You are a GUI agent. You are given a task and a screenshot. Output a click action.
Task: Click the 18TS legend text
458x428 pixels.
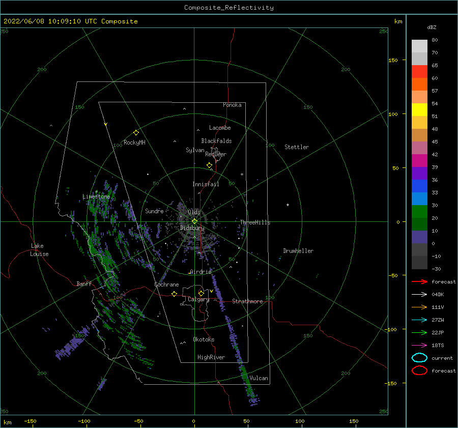pyautogui.click(x=438, y=346)
